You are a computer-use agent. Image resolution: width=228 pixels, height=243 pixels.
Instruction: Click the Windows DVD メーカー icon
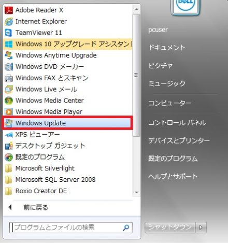click(x=9, y=67)
